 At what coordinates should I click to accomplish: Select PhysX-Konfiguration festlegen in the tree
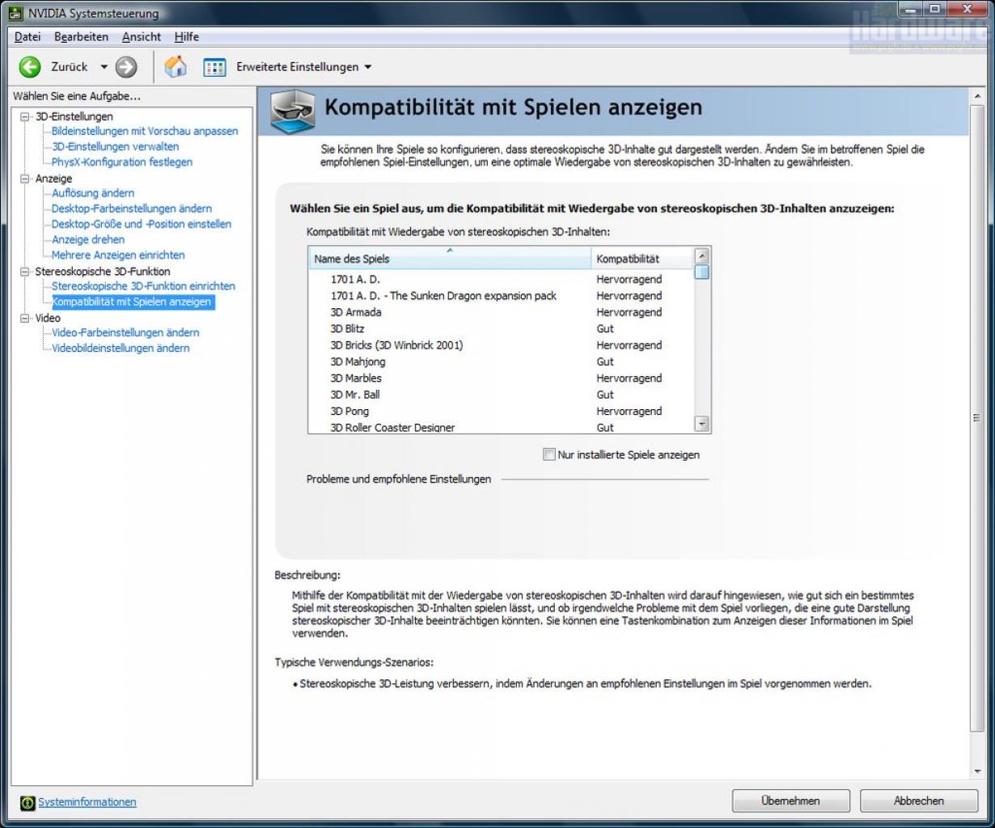[122, 162]
